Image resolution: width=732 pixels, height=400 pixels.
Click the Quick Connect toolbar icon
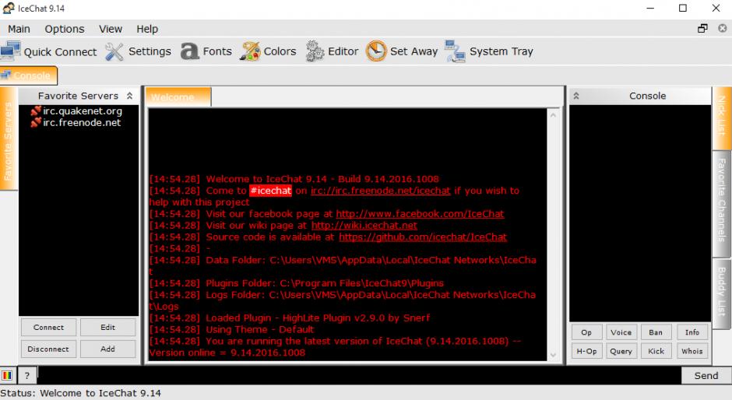click(x=10, y=51)
